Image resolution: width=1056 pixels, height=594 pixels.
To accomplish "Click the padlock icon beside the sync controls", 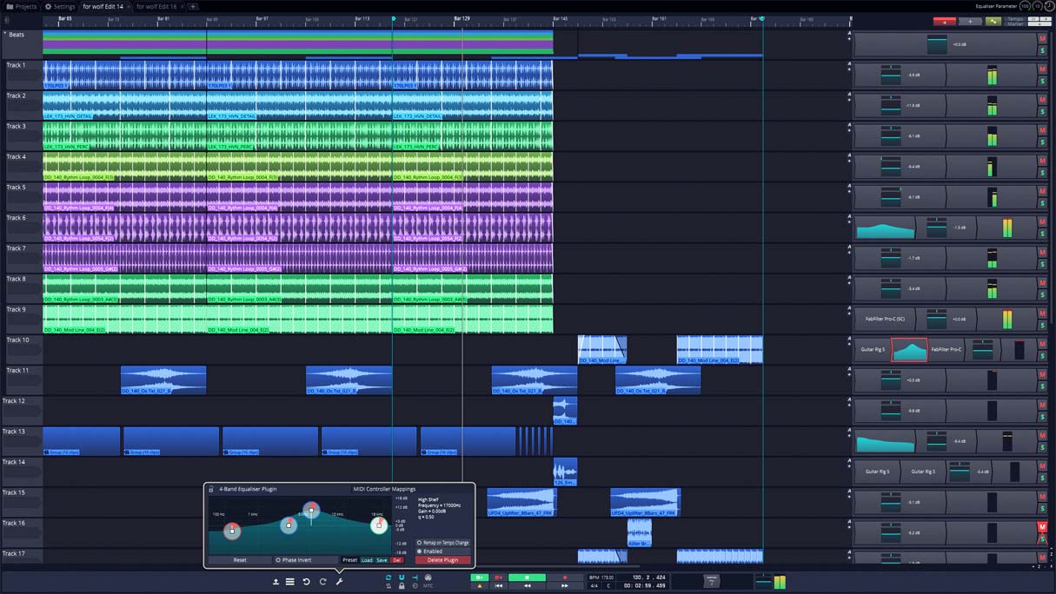I will [402, 586].
